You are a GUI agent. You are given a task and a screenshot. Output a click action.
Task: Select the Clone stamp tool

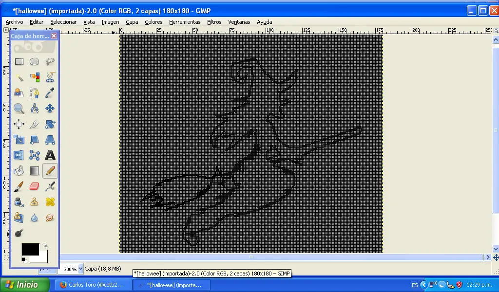click(35, 202)
